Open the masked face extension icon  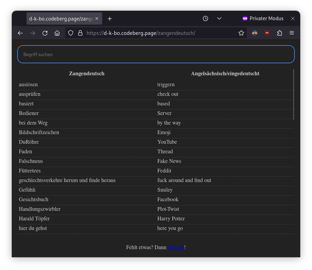(254, 33)
